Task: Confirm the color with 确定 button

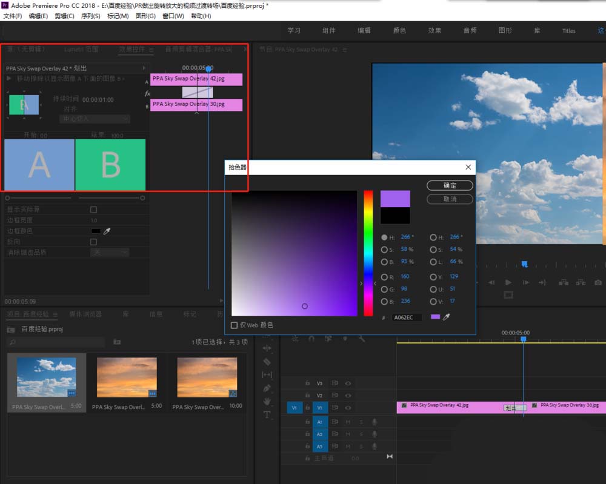Action: tap(450, 185)
